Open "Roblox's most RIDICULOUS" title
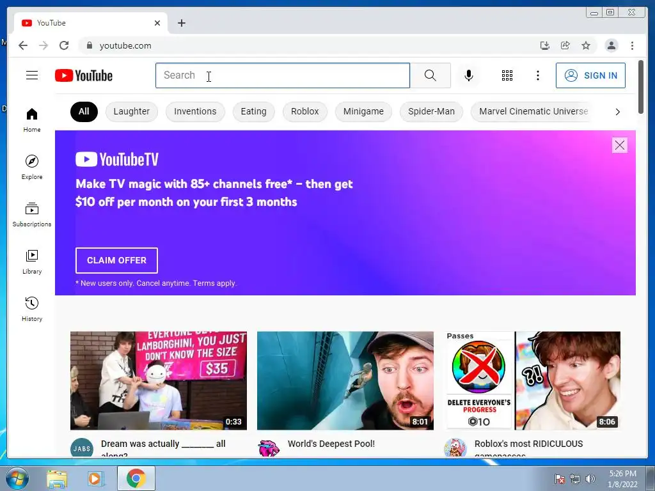 point(529,447)
